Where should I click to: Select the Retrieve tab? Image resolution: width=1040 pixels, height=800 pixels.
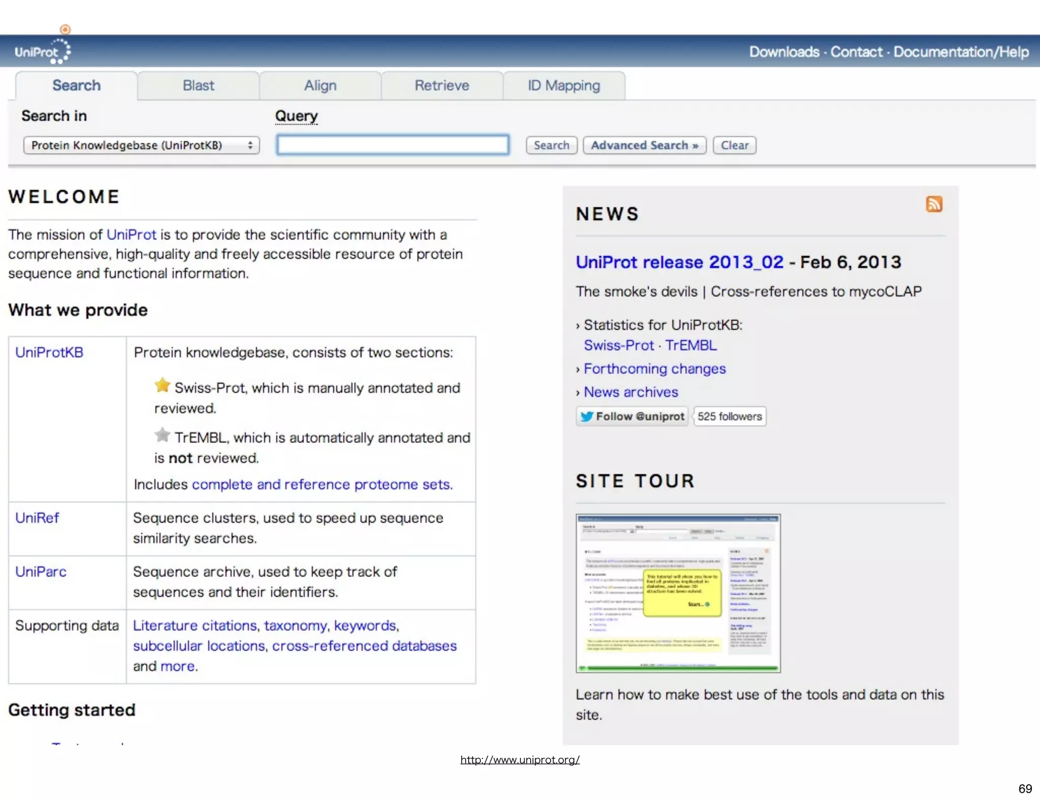(442, 85)
